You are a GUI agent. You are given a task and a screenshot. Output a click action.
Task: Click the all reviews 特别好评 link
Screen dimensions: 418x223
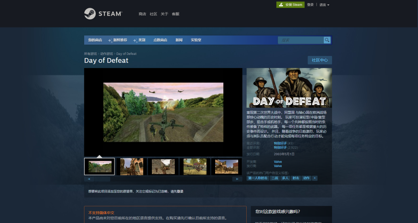pyautogui.click(x=280, y=148)
